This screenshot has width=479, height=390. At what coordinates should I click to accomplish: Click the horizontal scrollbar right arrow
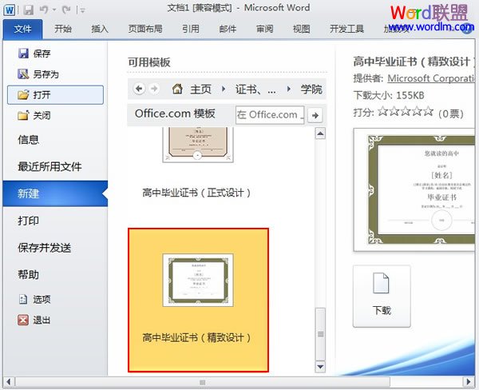click(469, 382)
